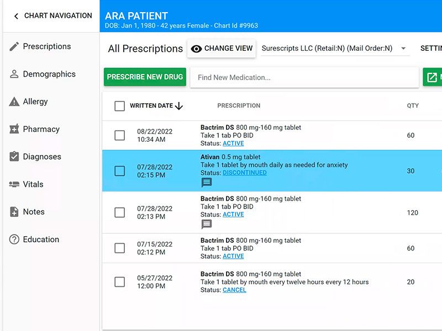Image resolution: width=442 pixels, height=331 pixels.
Task: Click Prescribe New Drug button
Action: tap(145, 77)
